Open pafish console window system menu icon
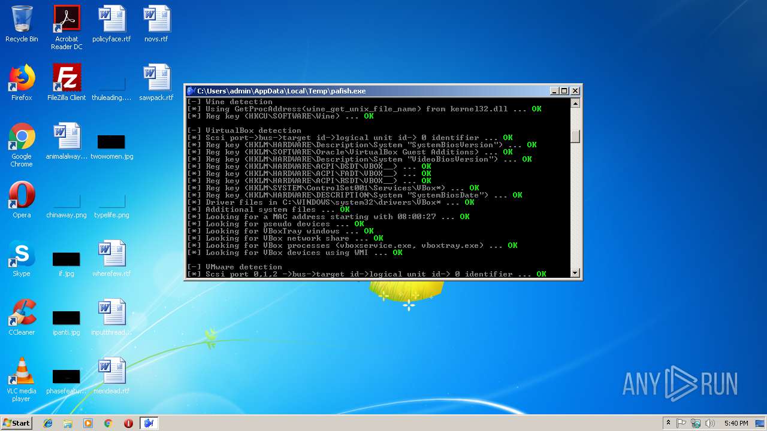 [x=191, y=91]
